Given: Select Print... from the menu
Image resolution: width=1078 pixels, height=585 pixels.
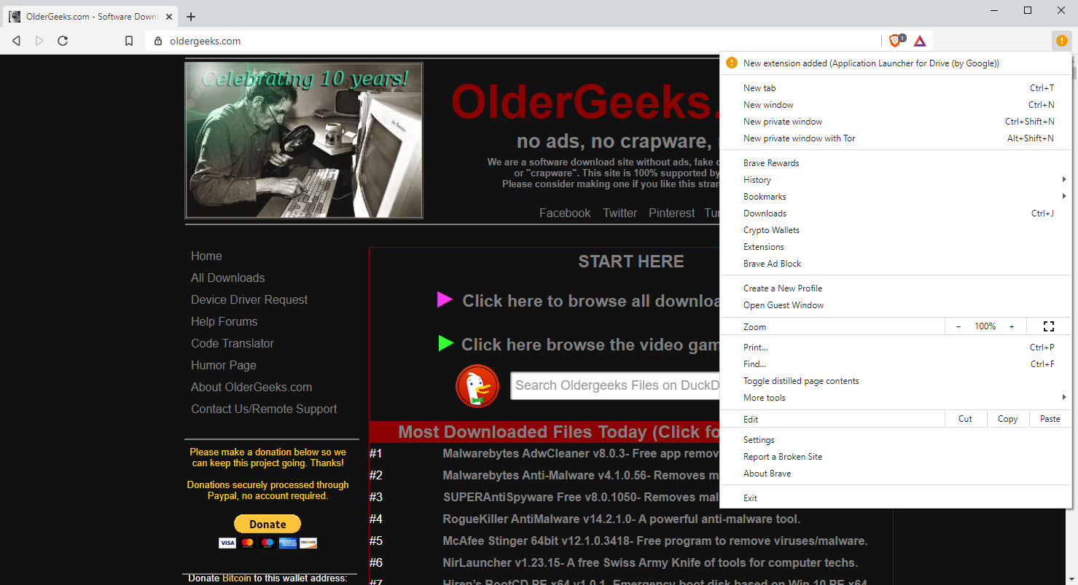Looking at the screenshot, I should click(x=896, y=348).
